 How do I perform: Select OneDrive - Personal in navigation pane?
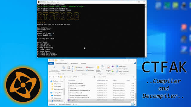[57, 81]
